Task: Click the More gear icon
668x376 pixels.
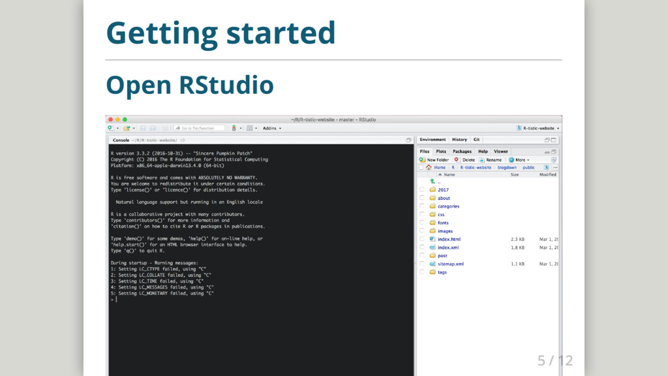Action: coord(511,160)
